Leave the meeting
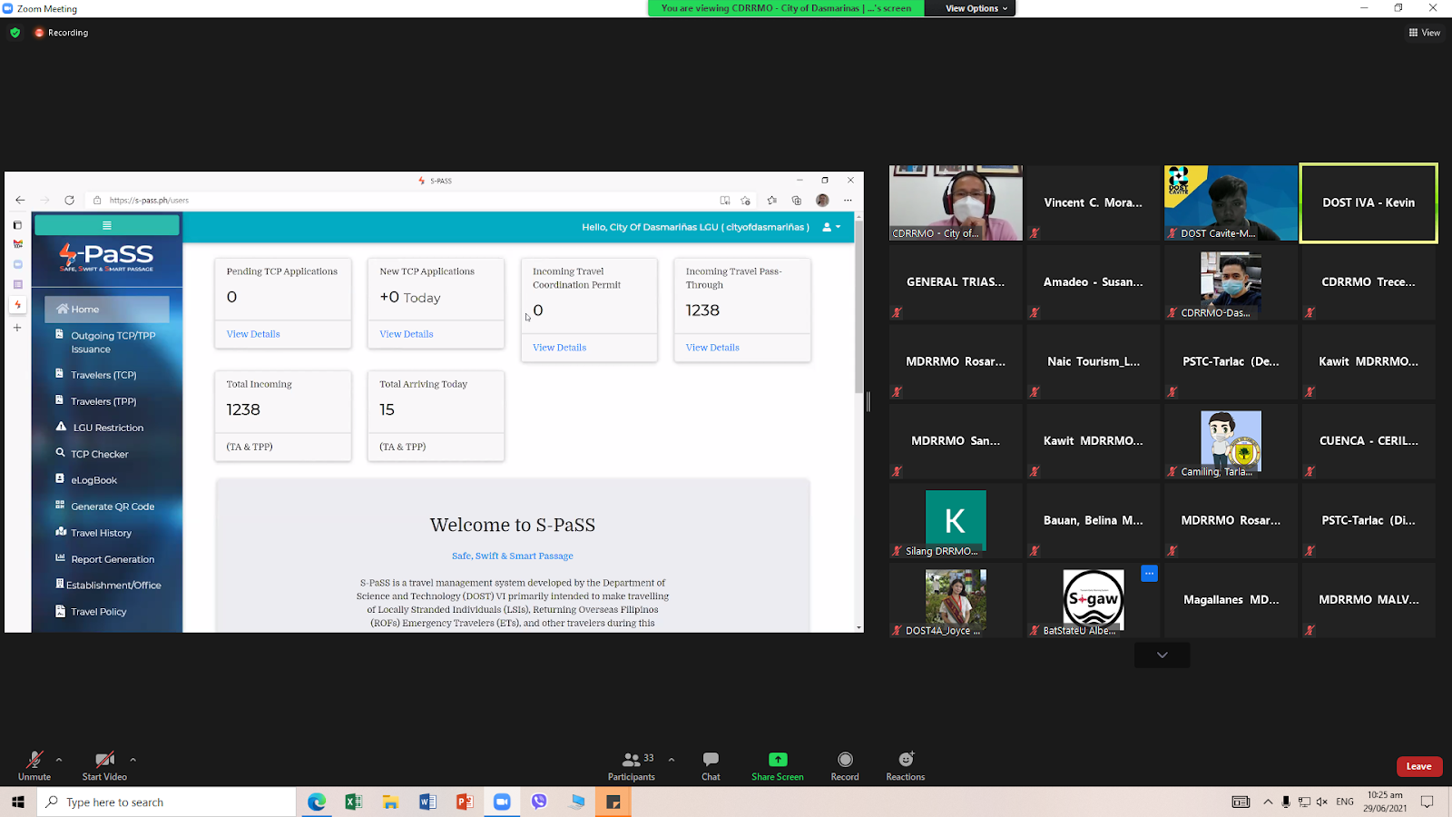Image resolution: width=1452 pixels, height=817 pixels. tap(1419, 766)
